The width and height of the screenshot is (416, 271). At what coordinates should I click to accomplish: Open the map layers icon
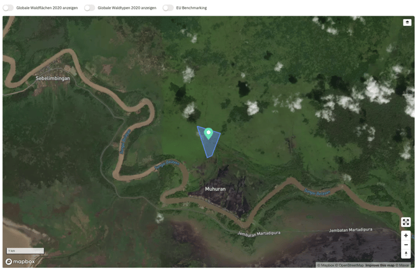coord(407,22)
